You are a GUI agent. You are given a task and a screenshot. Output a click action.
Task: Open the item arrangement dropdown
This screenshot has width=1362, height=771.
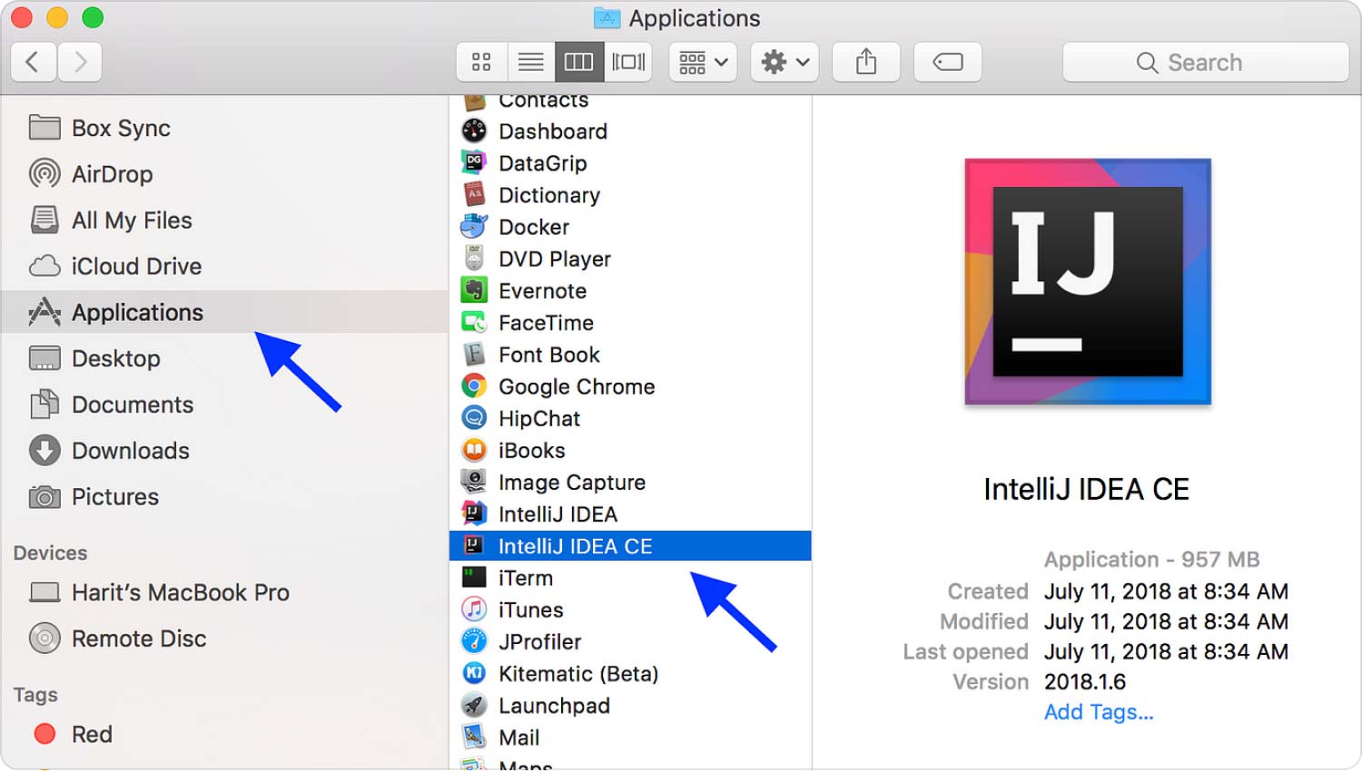(703, 63)
